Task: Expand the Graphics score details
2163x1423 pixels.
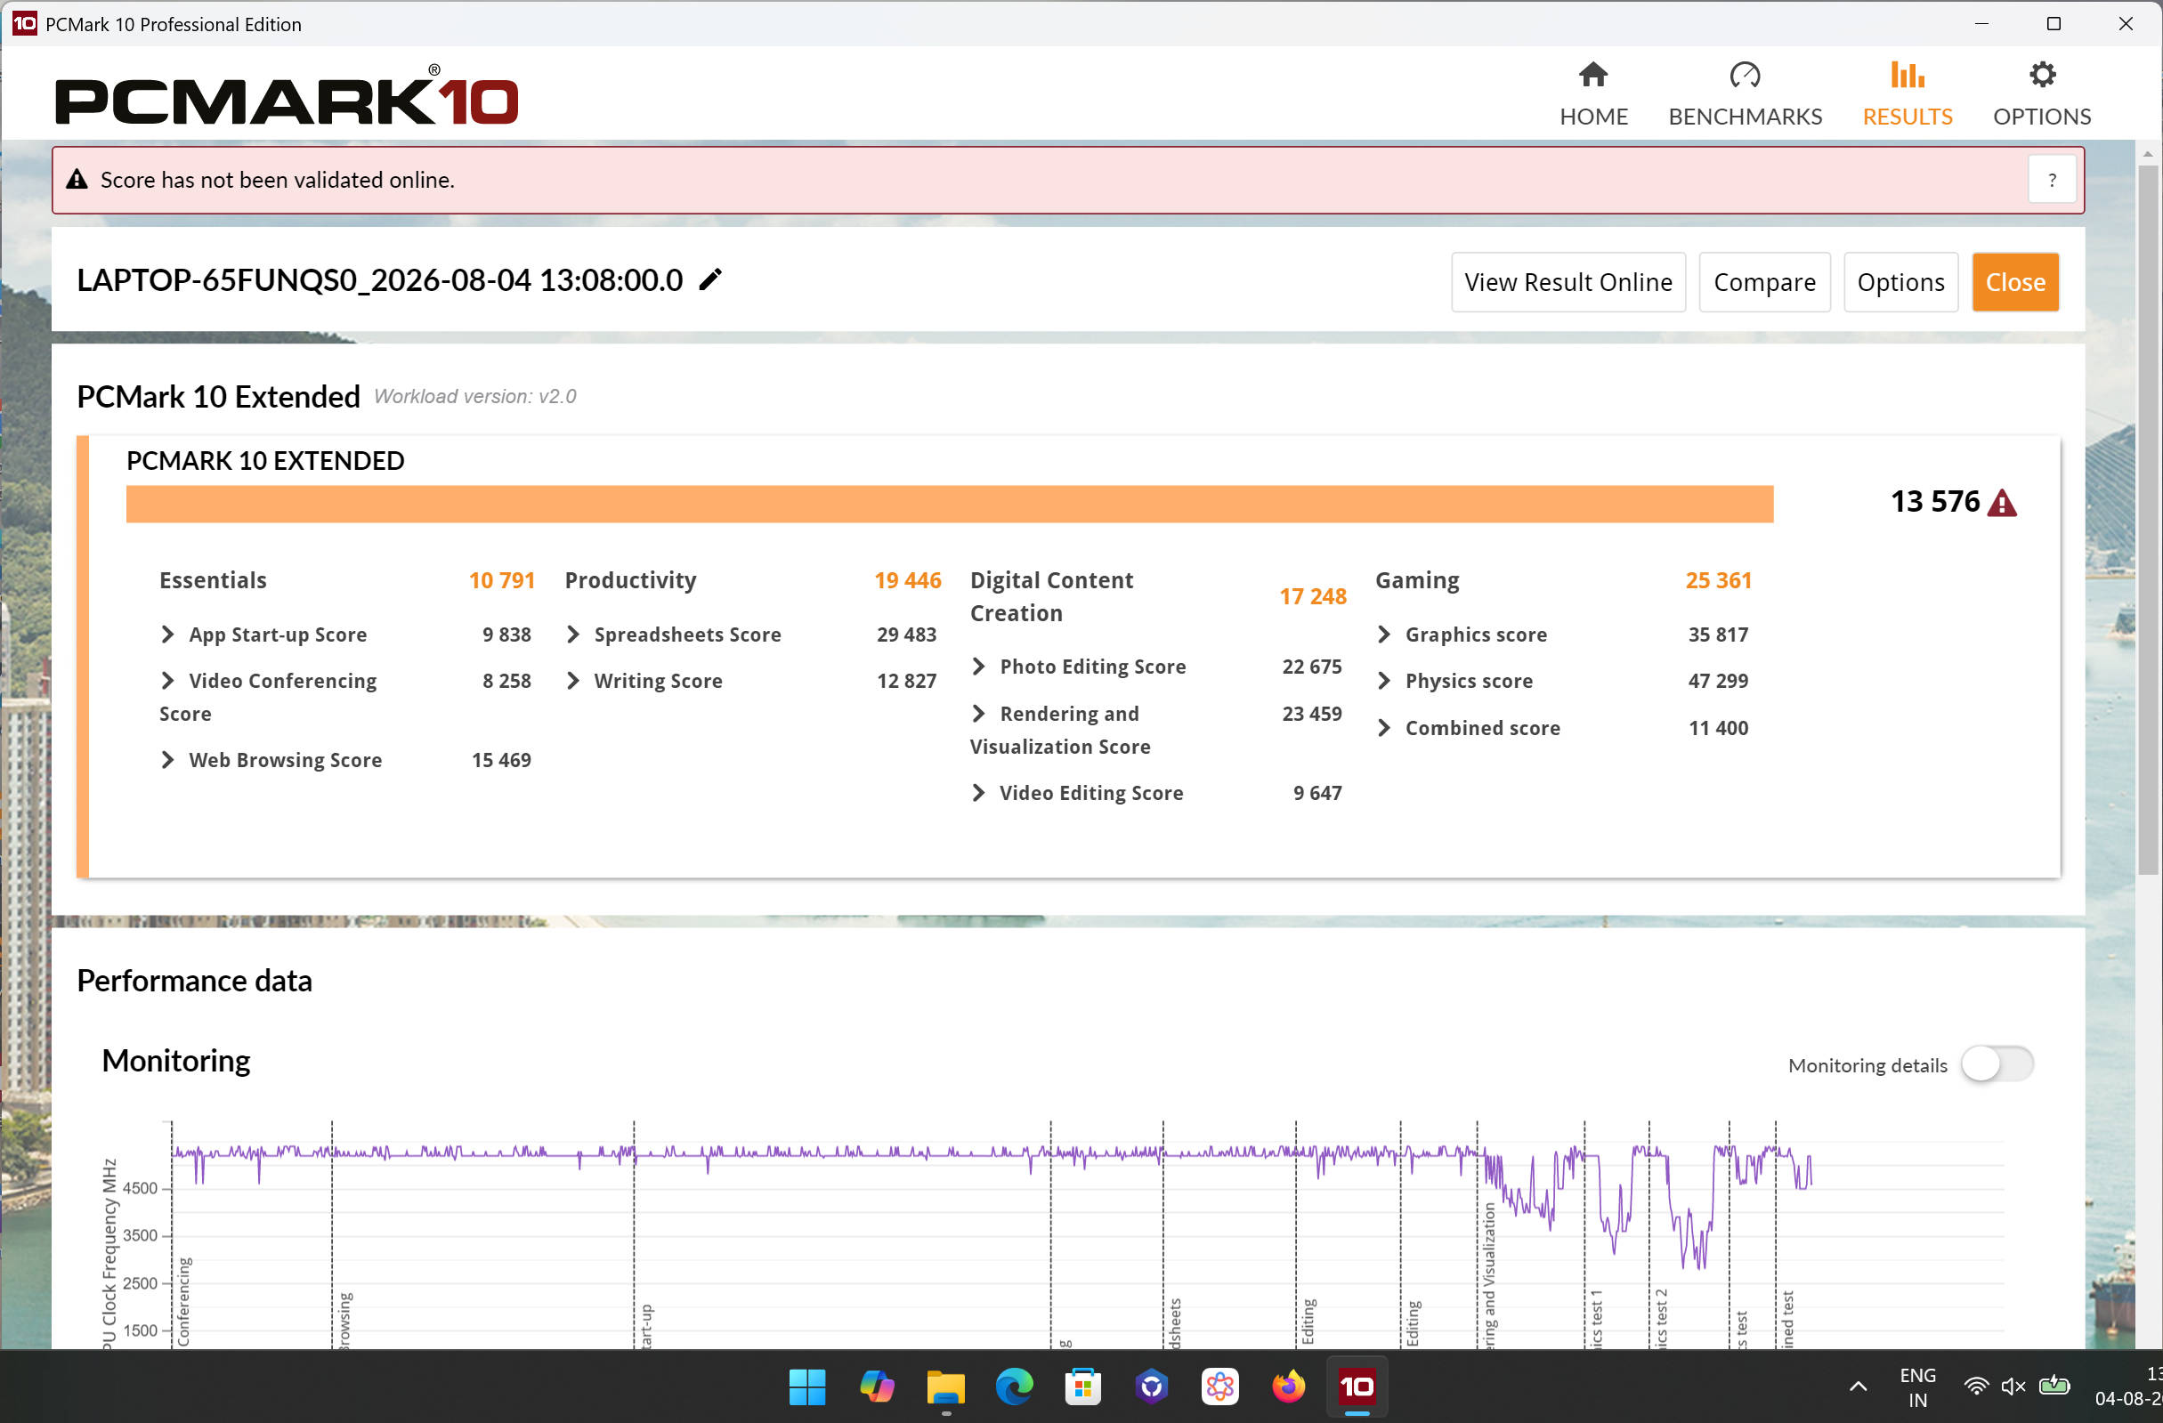Action: pos(1383,635)
